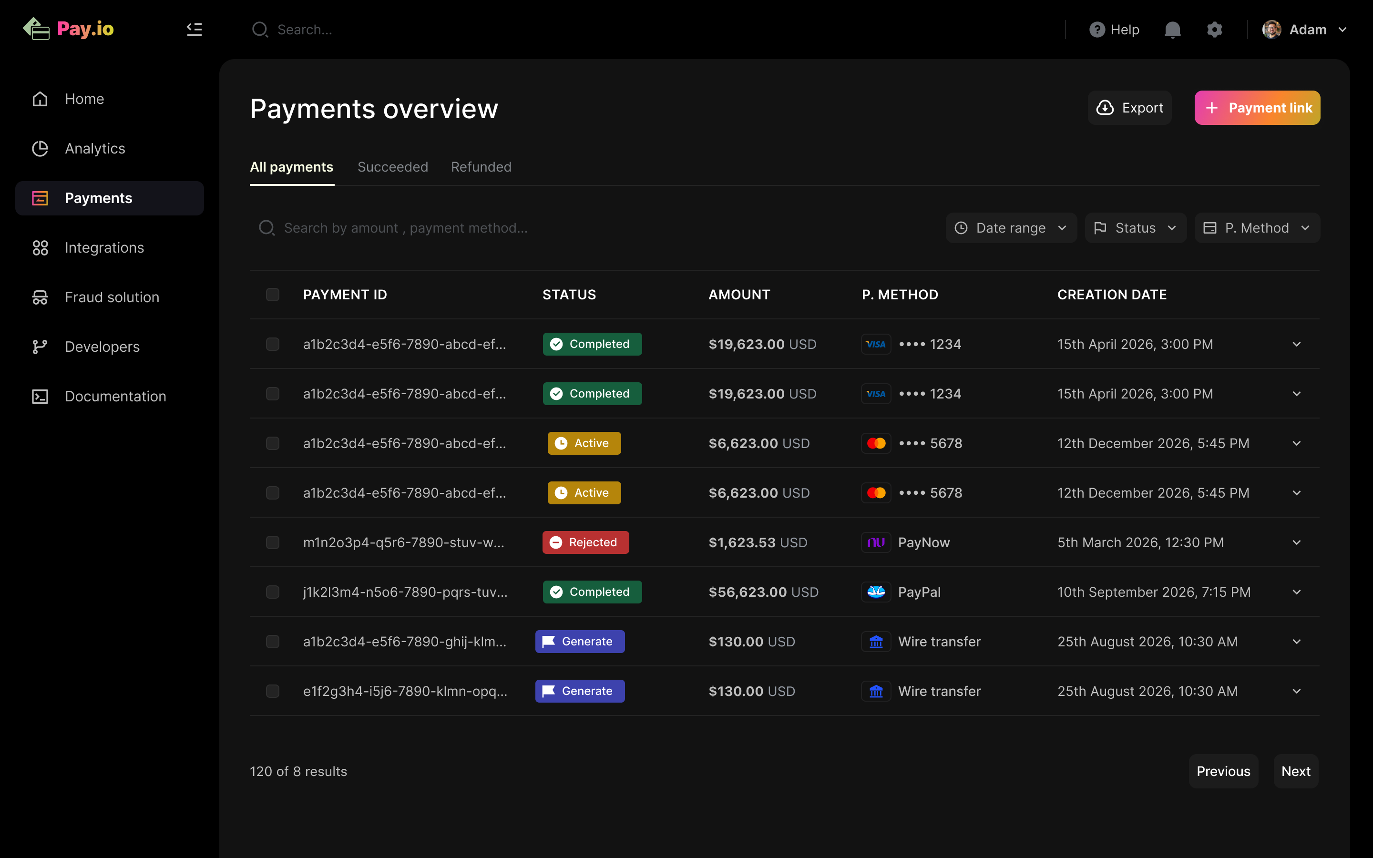Viewport: 1373px width, 858px height.
Task: Click the top search magnifier icon
Action: pyautogui.click(x=260, y=30)
